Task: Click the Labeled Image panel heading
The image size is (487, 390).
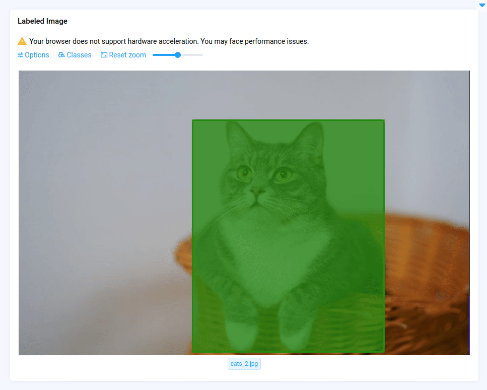Action: (x=42, y=21)
